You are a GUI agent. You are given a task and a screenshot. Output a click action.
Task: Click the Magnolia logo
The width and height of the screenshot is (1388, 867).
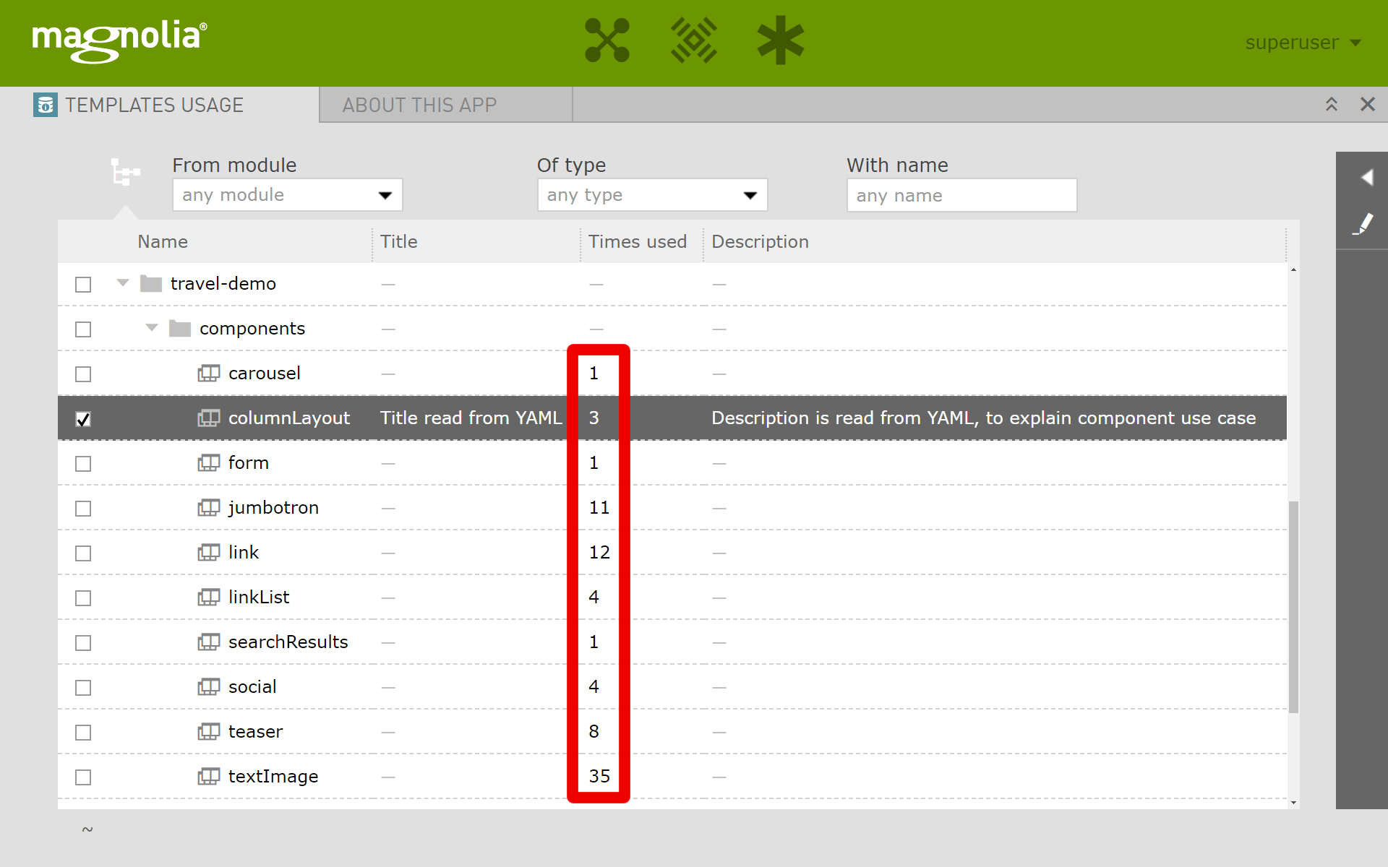pyautogui.click(x=119, y=40)
